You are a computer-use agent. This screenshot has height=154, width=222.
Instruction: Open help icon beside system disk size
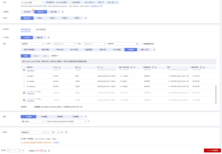click(x=66, y=132)
